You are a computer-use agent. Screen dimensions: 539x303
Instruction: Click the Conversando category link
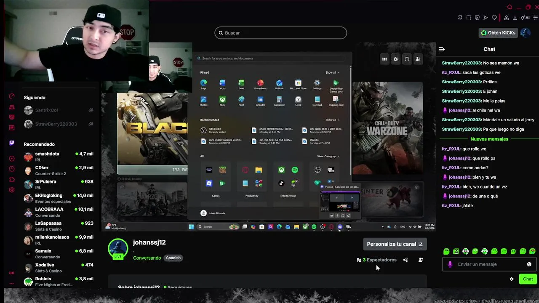pyautogui.click(x=147, y=258)
